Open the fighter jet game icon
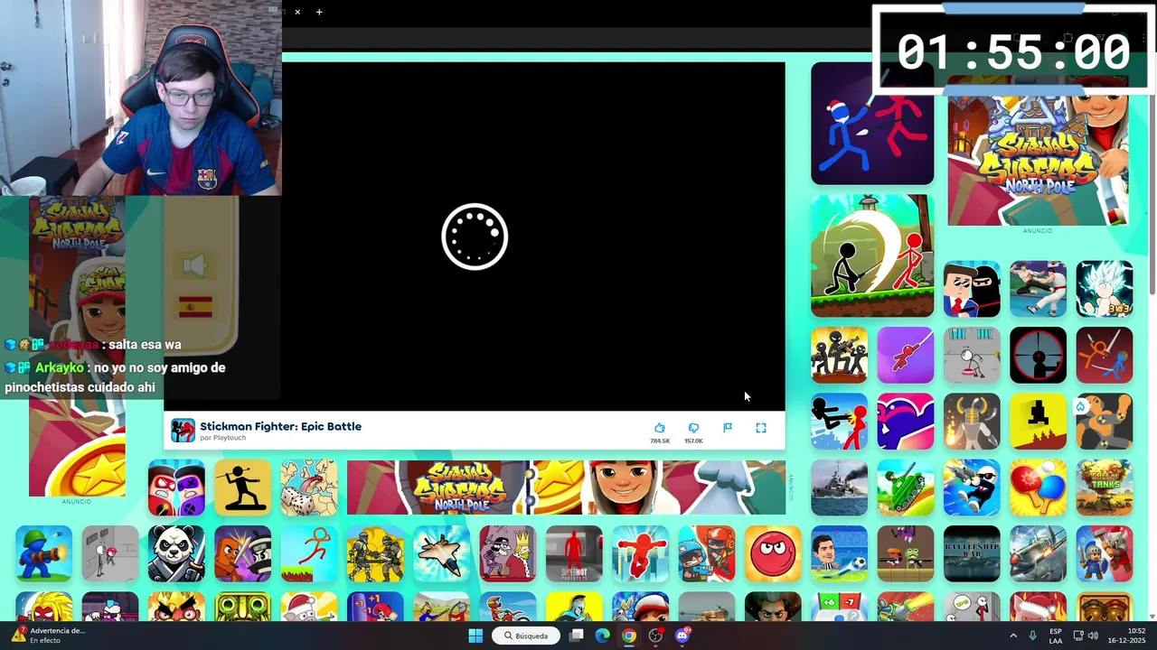Screen dimensions: 1157x650 click(x=441, y=553)
